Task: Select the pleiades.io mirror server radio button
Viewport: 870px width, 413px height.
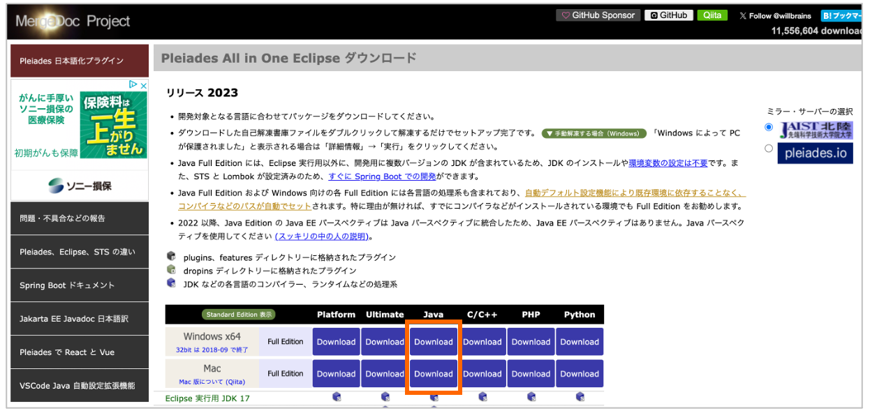Action: coord(769,148)
